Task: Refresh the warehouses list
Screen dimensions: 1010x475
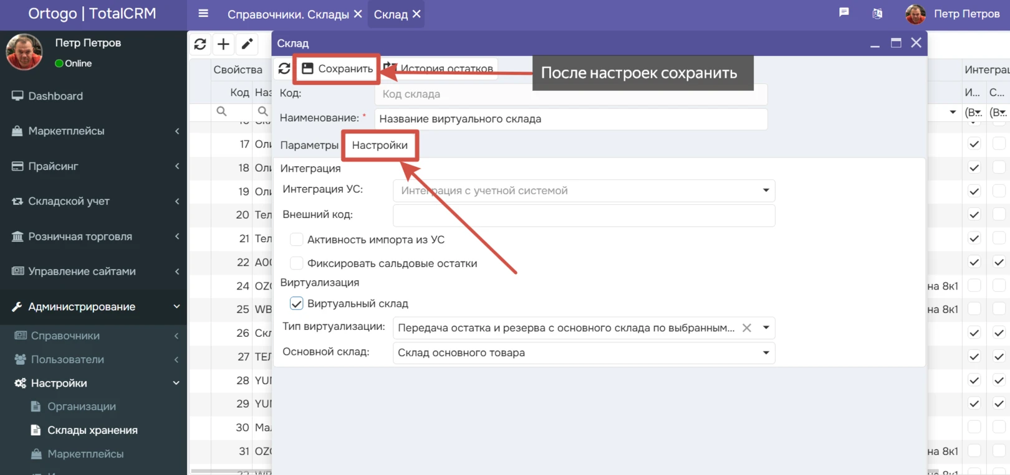Action: pyautogui.click(x=200, y=44)
